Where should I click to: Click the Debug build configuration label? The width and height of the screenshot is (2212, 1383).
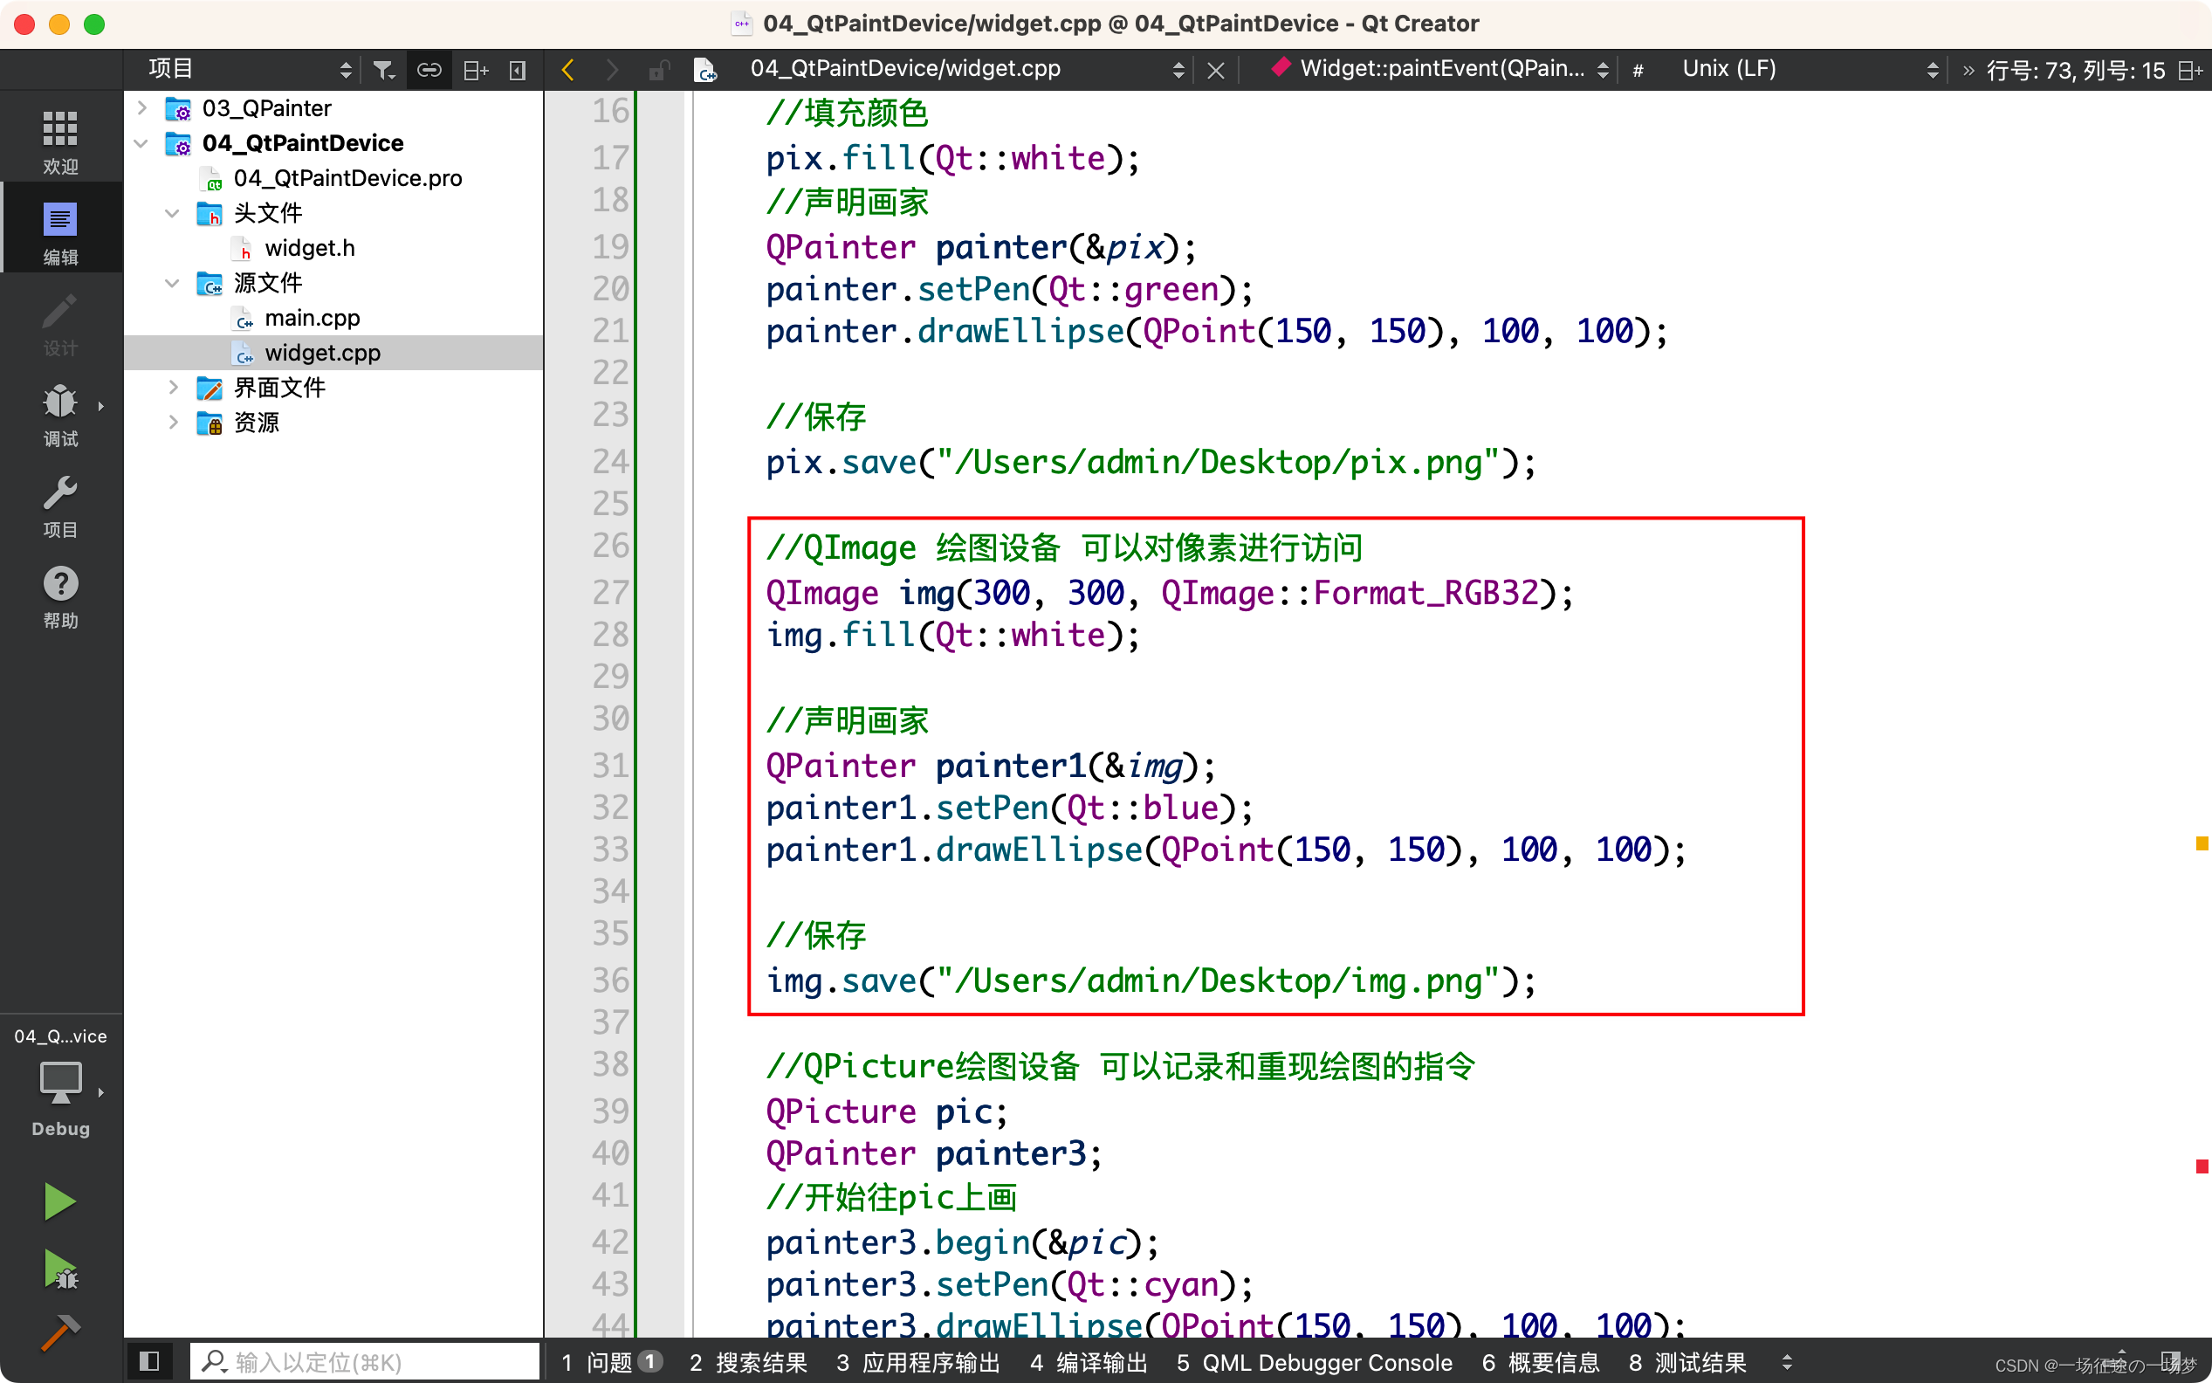click(x=60, y=1129)
